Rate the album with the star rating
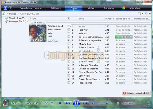The width and height of the screenshot is (153, 109). tap(54, 41)
